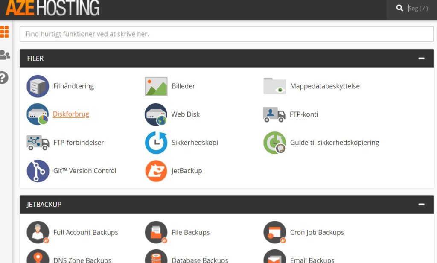Open the DNS Zone Backups icon
The height and width of the screenshot is (263, 437).
click(38, 257)
